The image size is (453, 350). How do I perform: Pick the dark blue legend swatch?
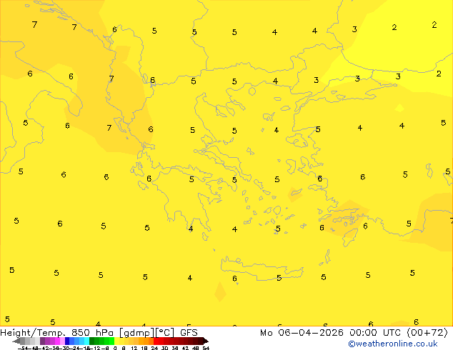tap(67, 341)
